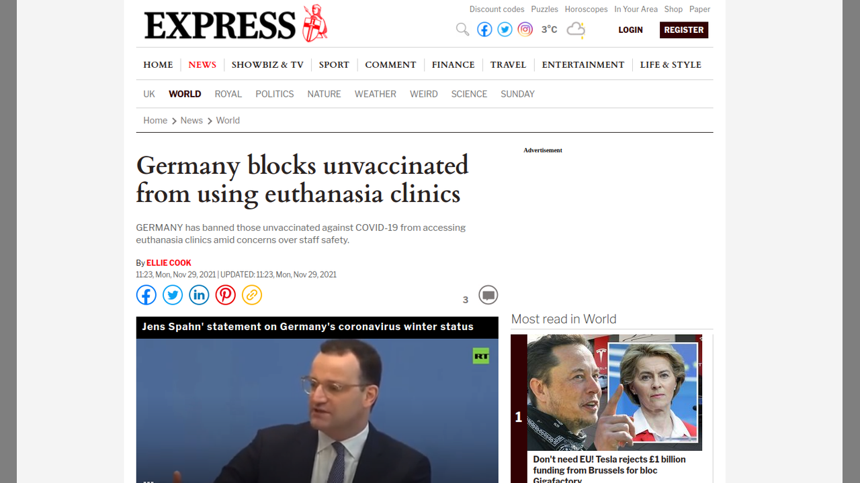Share article on Pinterest
860x483 pixels.
coord(226,295)
